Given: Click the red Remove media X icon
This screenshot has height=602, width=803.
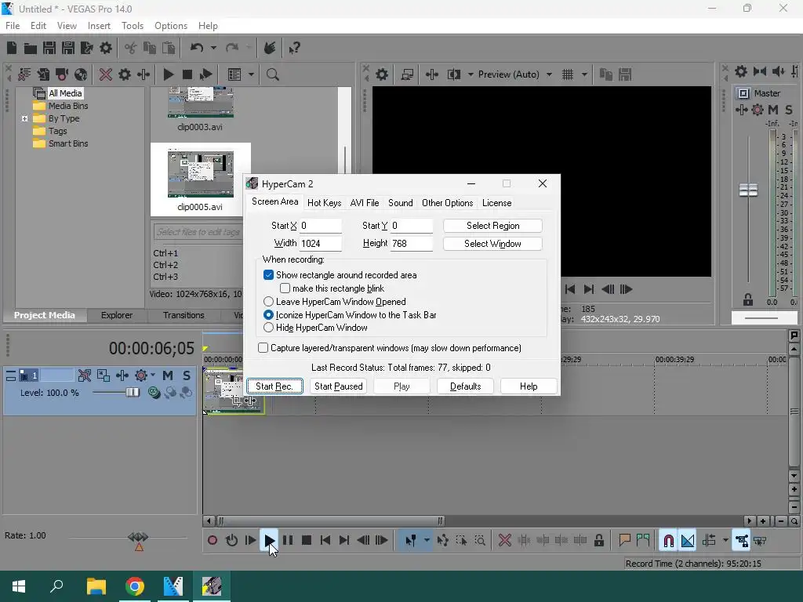Looking at the screenshot, I should coord(106,74).
